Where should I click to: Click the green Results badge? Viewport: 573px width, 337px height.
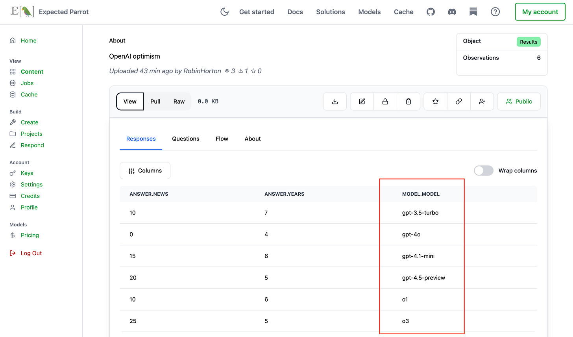click(x=529, y=42)
